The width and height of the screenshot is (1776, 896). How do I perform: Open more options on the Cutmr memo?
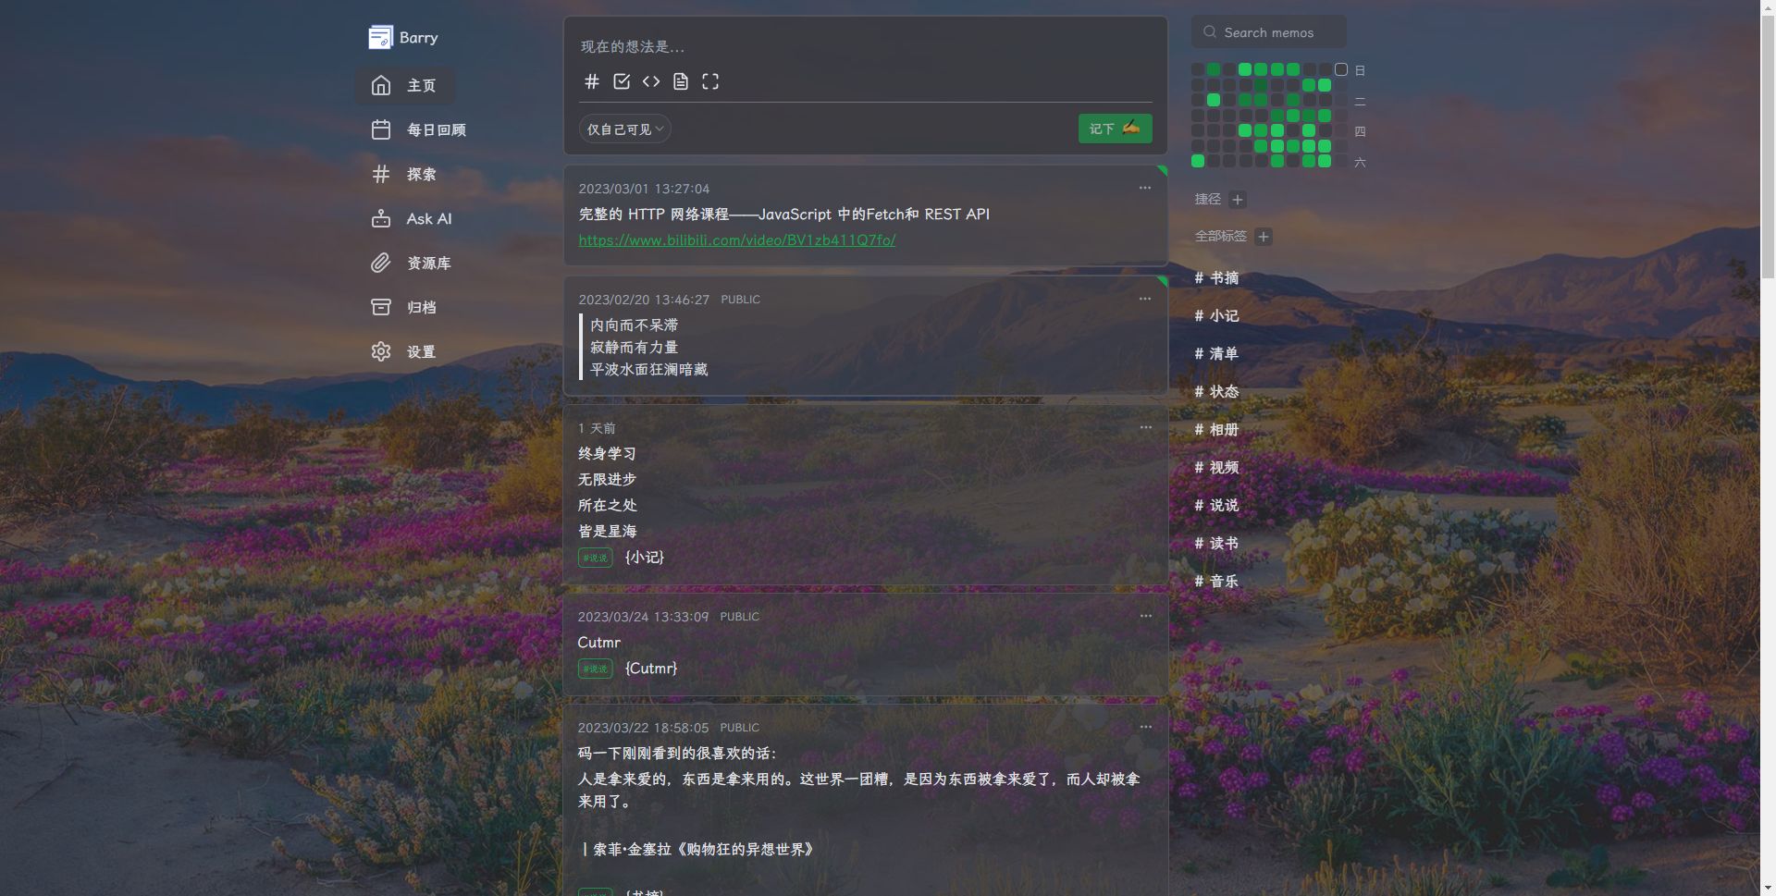tap(1145, 616)
